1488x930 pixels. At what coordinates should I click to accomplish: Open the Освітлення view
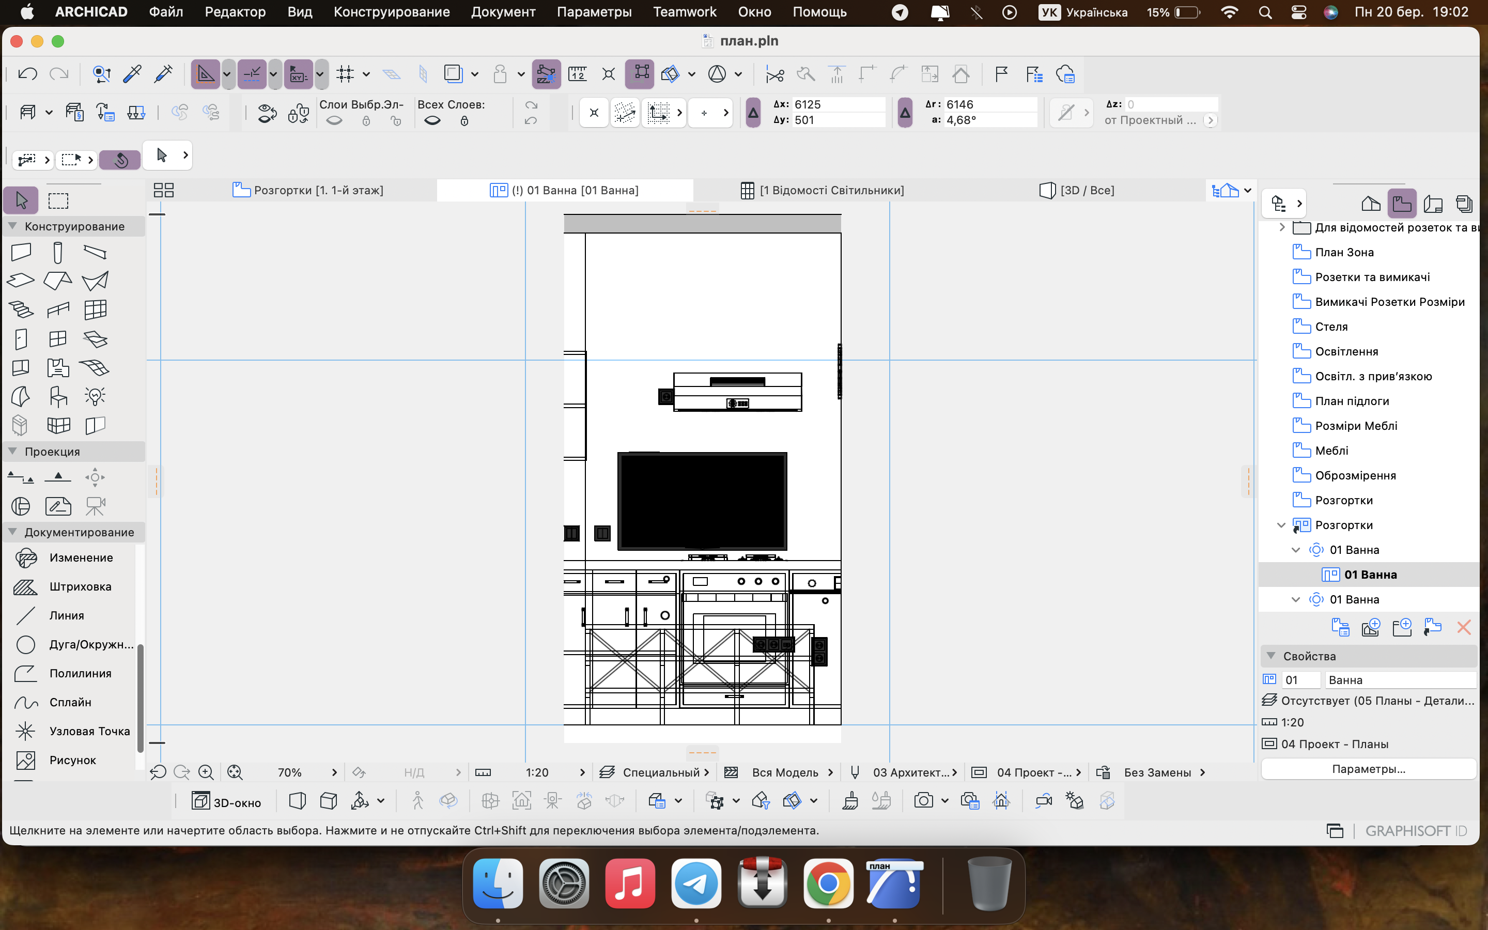pyautogui.click(x=1346, y=351)
